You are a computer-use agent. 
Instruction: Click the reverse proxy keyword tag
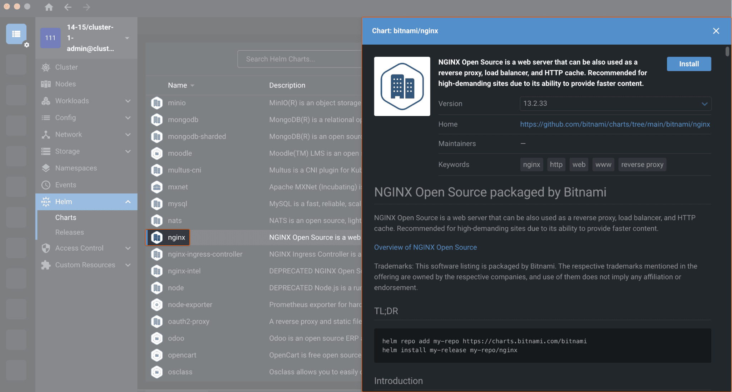(x=642, y=165)
